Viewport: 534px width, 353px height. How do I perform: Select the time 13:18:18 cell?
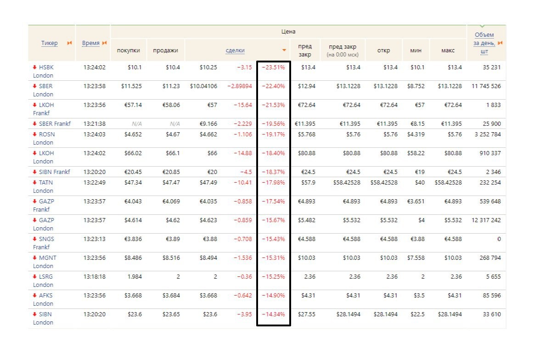[94, 276]
